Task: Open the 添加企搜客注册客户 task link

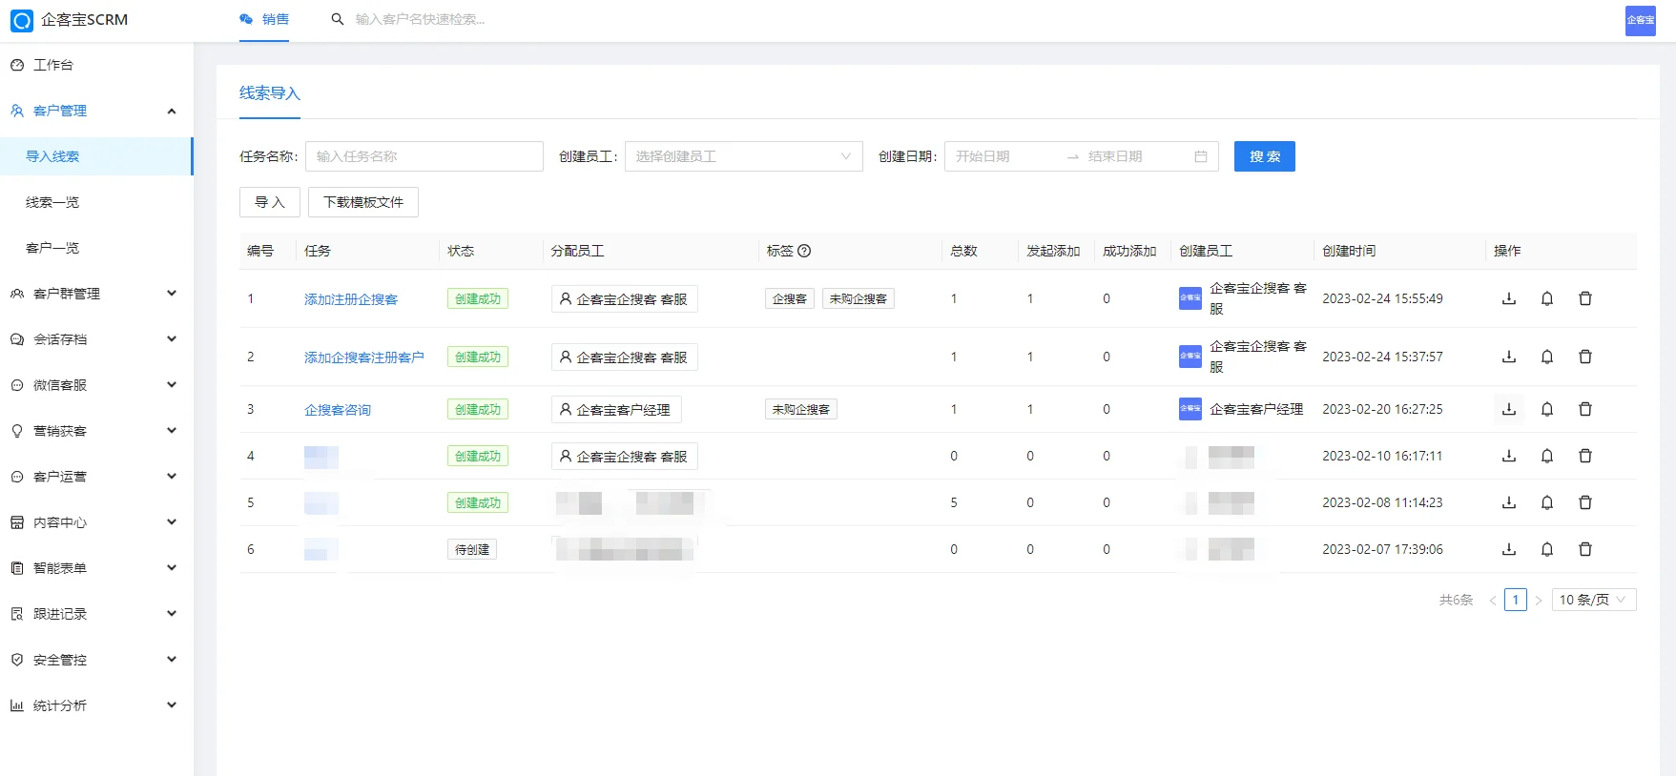Action: pos(364,357)
